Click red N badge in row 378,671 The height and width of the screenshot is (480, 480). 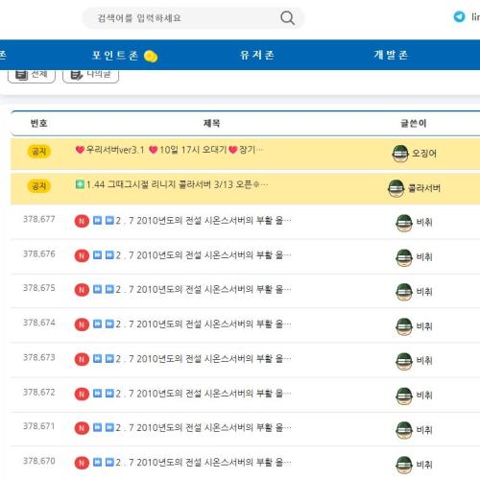[82, 428]
